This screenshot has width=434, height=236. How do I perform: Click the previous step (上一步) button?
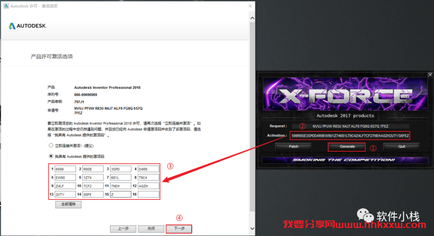[123, 229]
